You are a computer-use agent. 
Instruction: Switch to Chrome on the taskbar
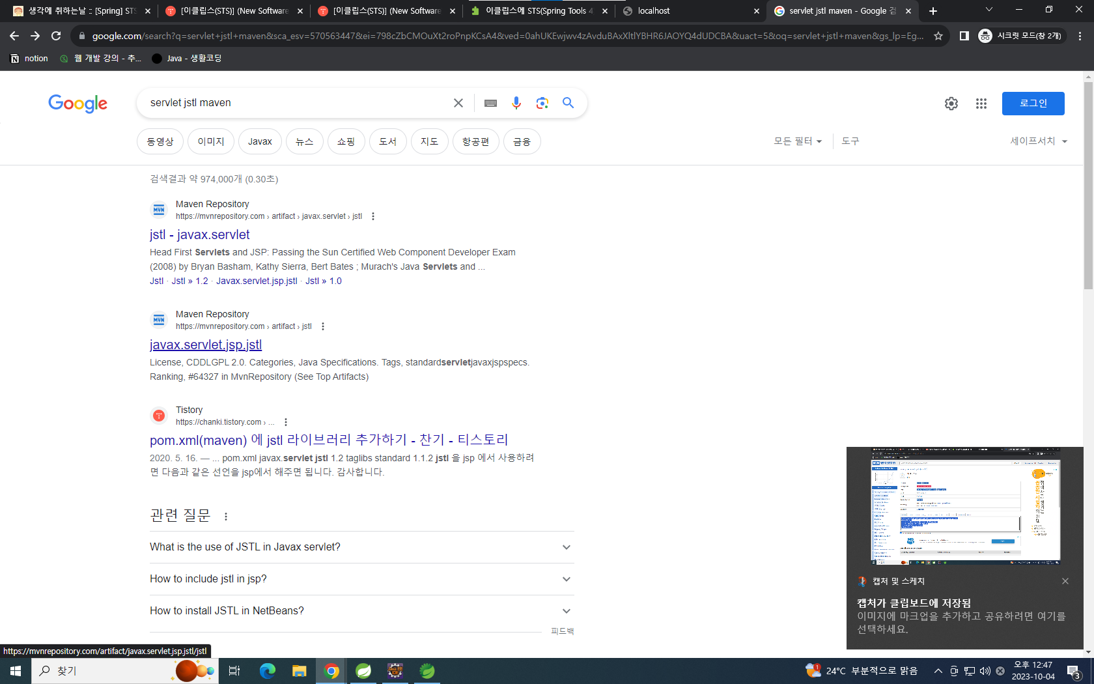[331, 671]
